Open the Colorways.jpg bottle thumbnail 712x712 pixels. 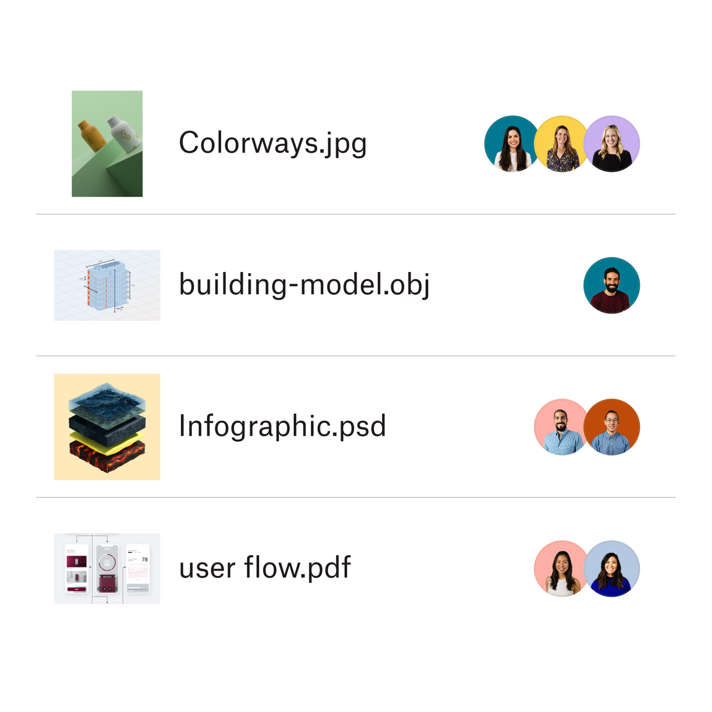tap(107, 144)
